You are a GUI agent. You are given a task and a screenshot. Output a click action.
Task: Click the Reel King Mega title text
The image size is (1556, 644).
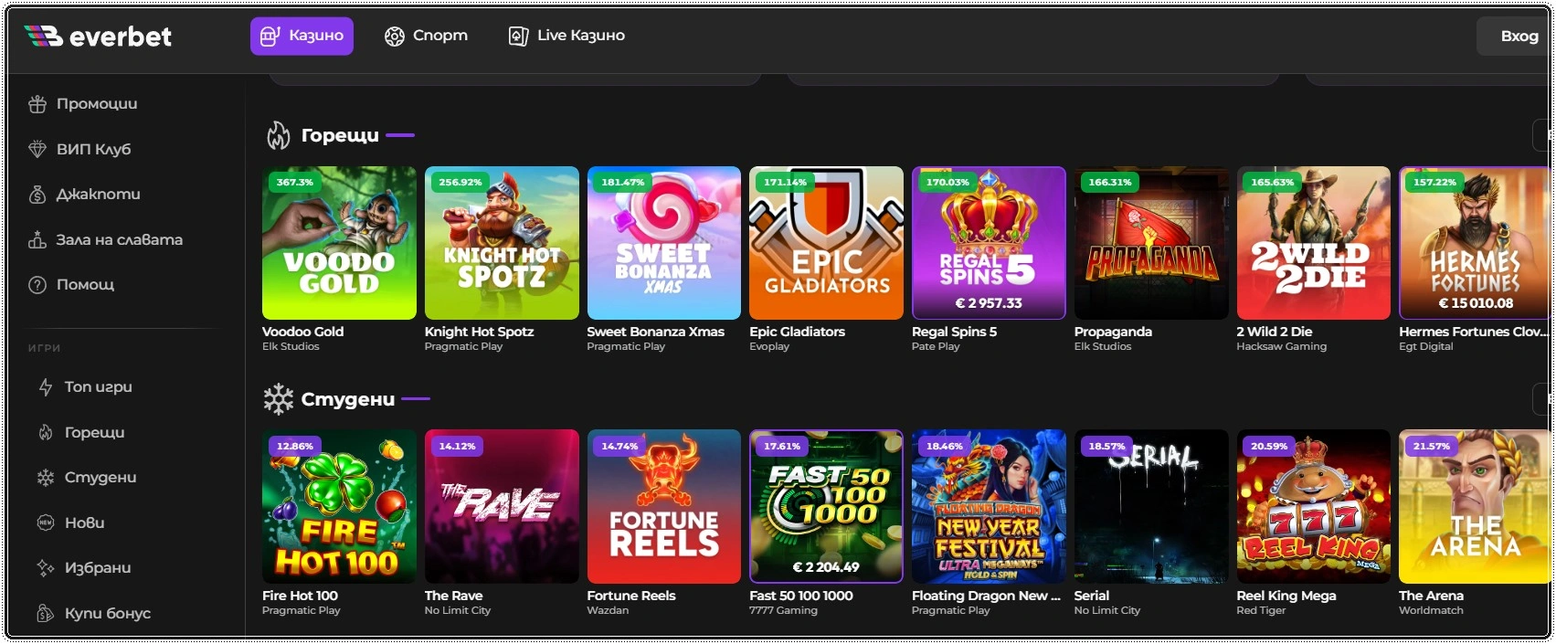pyautogui.click(x=1286, y=596)
